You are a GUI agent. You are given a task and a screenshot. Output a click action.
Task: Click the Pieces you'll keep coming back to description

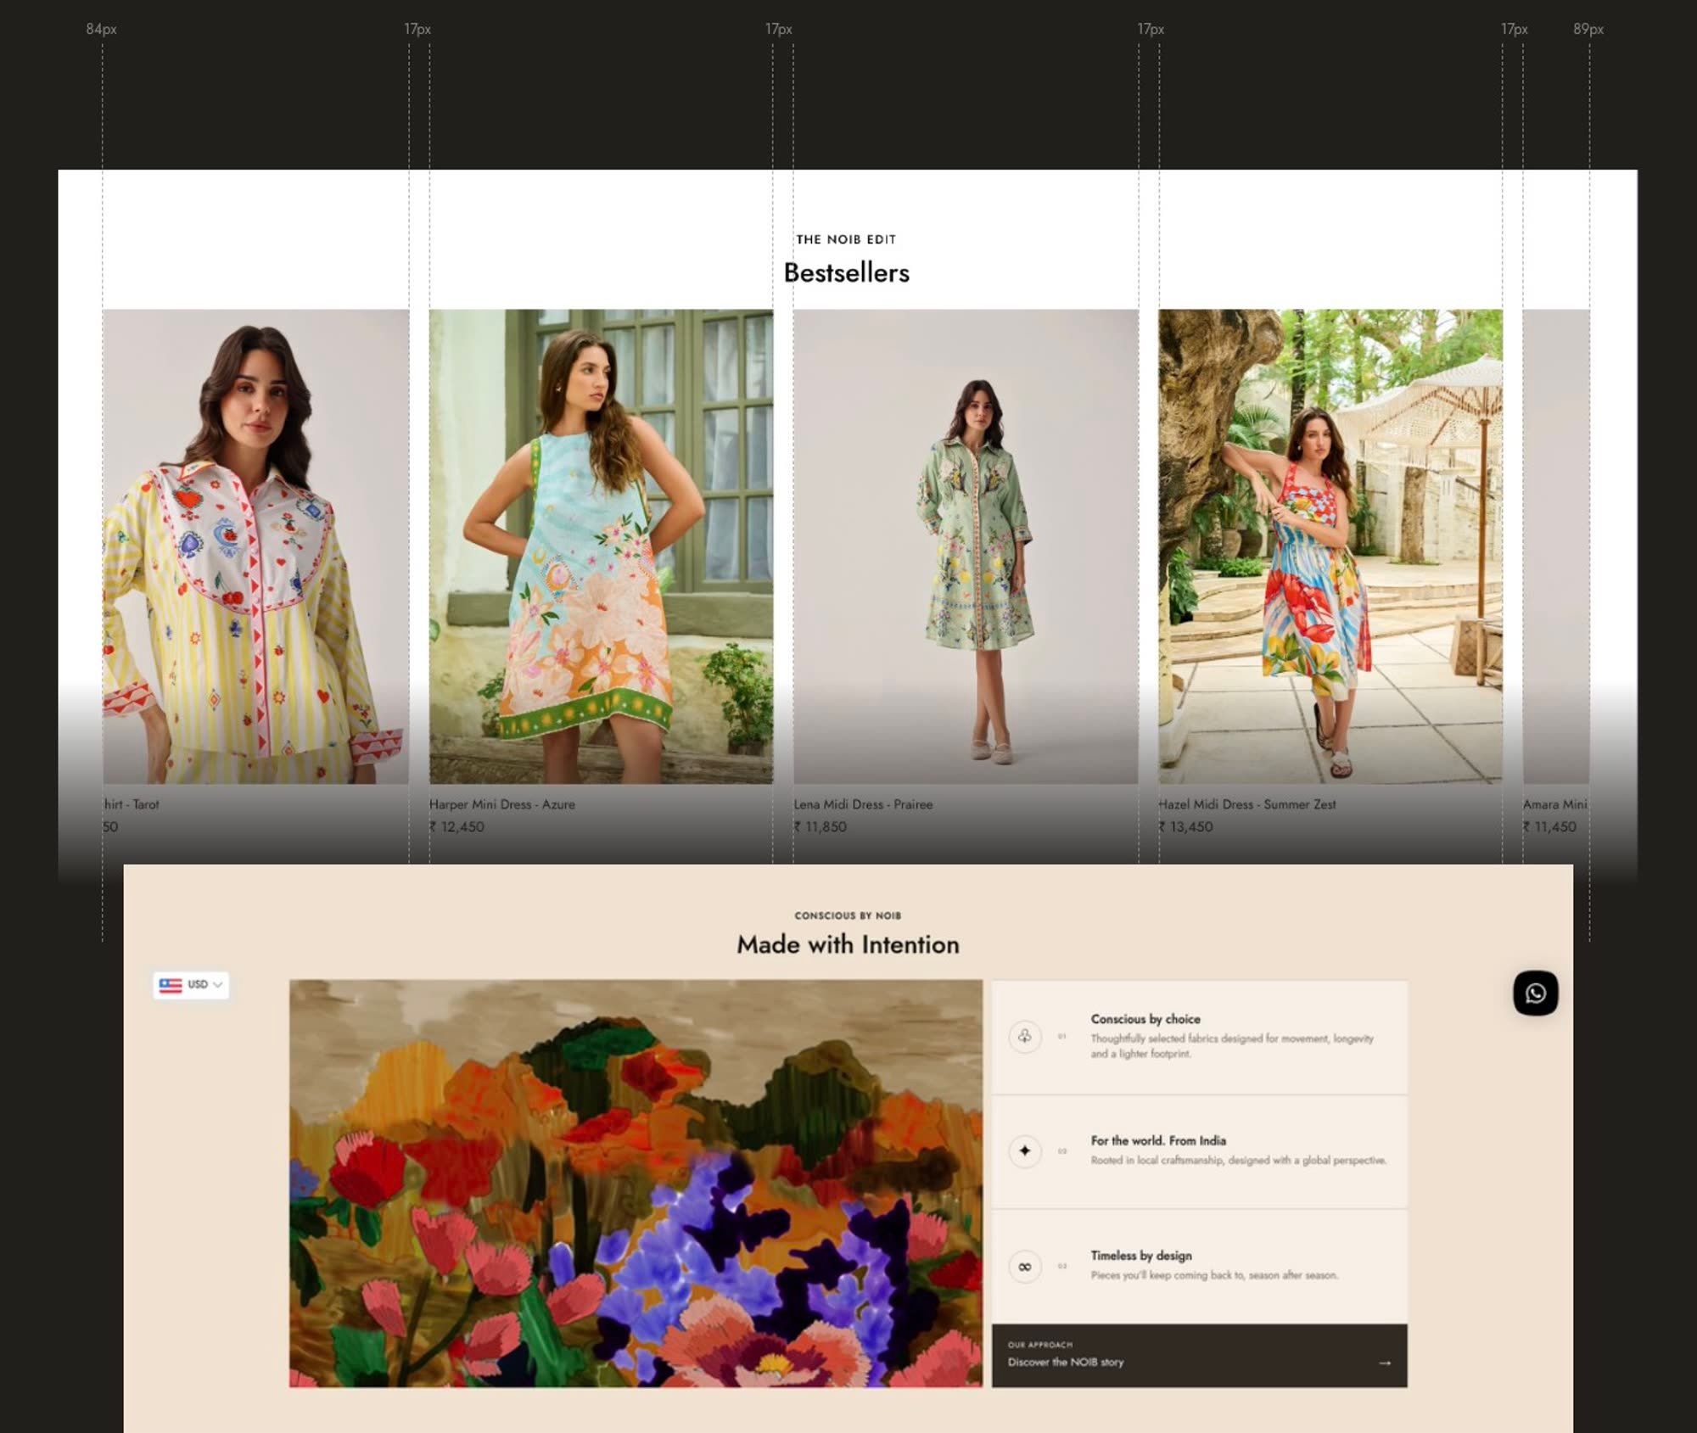pyautogui.click(x=1214, y=1275)
